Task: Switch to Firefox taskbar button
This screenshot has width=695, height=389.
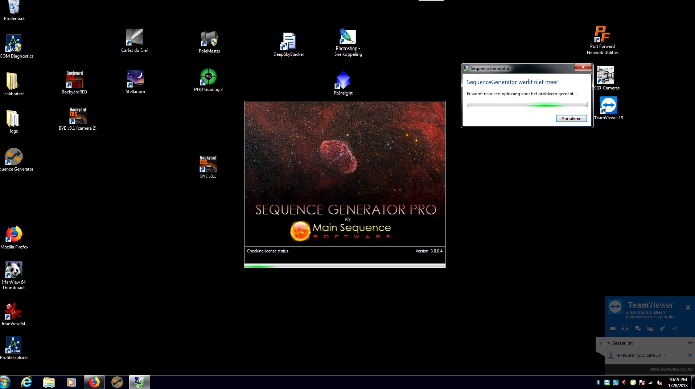Action: (x=94, y=382)
